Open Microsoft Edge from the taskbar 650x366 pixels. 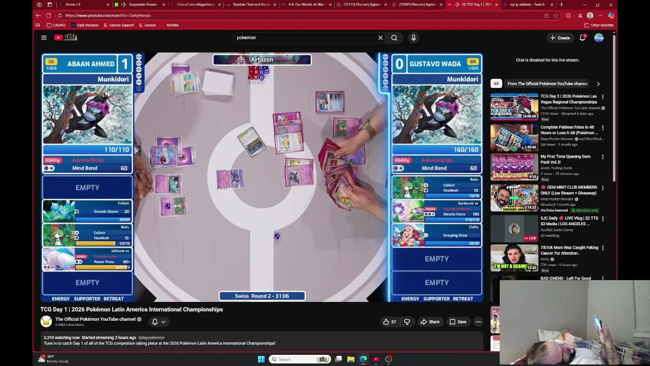pyautogui.click(x=364, y=359)
